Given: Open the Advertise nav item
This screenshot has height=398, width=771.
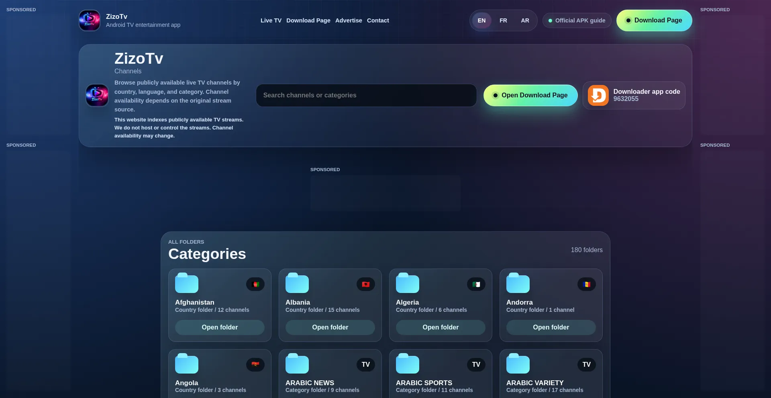Looking at the screenshot, I should click(349, 20).
